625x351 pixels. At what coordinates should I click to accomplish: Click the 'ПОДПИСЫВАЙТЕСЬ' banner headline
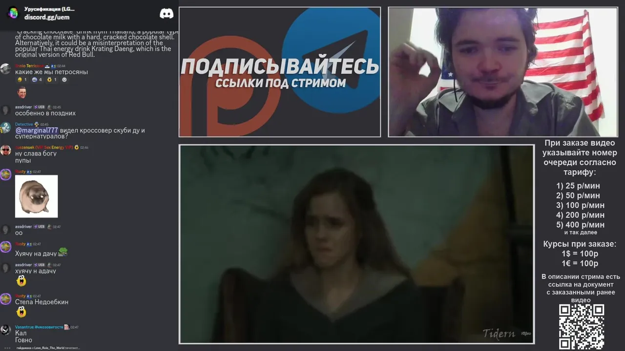pyautogui.click(x=280, y=67)
